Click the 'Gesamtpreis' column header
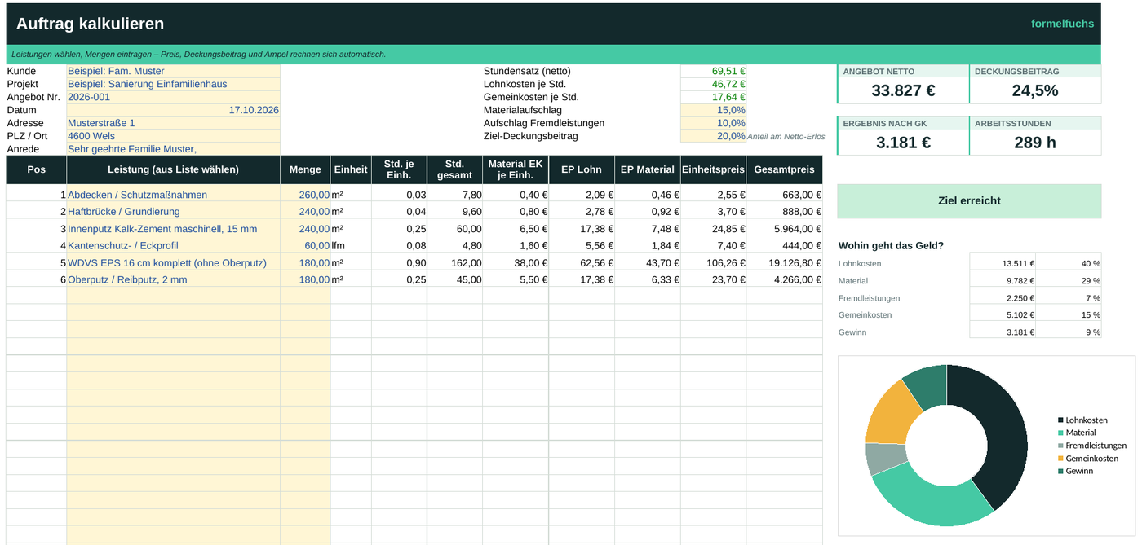The width and height of the screenshot is (1142, 545). coord(785,169)
